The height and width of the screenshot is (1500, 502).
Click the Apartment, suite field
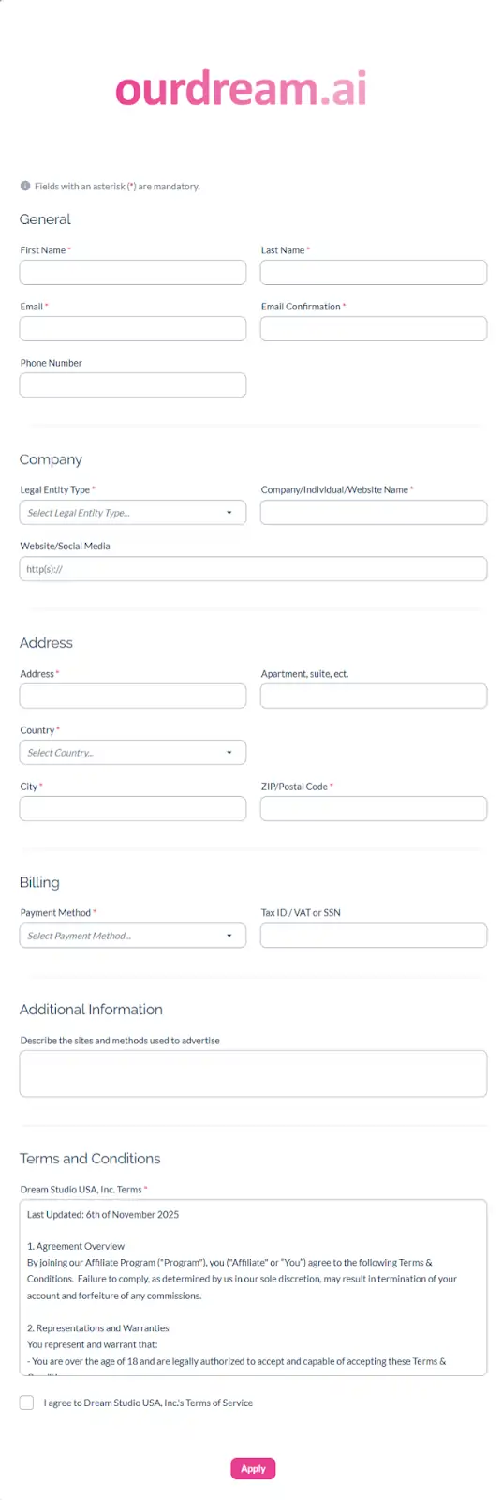pos(374,697)
